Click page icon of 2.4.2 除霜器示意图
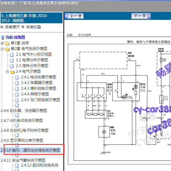 point(17,83)
